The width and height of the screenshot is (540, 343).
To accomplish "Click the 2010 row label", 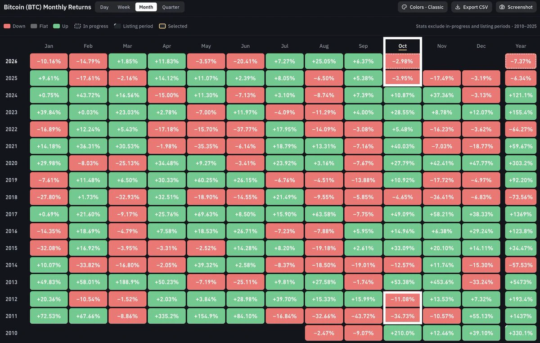I will (x=11, y=333).
